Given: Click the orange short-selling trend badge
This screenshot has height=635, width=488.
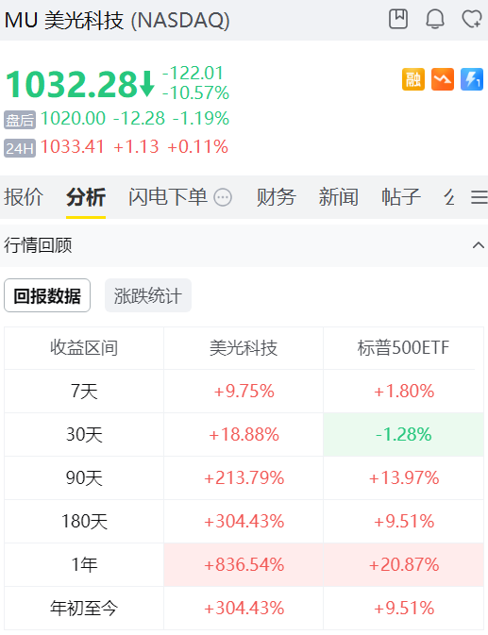Looking at the screenshot, I should coord(443,79).
